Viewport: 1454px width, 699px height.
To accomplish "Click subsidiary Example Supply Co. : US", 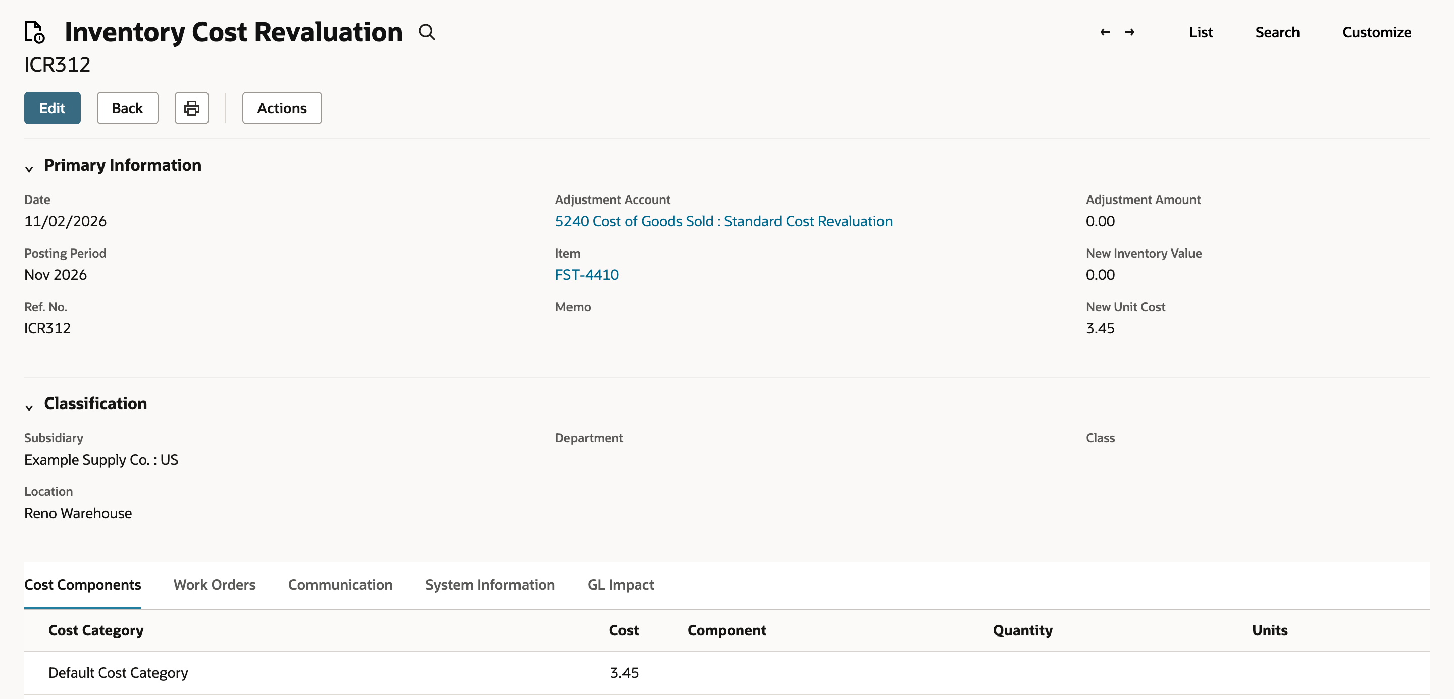I will point(101,459).
